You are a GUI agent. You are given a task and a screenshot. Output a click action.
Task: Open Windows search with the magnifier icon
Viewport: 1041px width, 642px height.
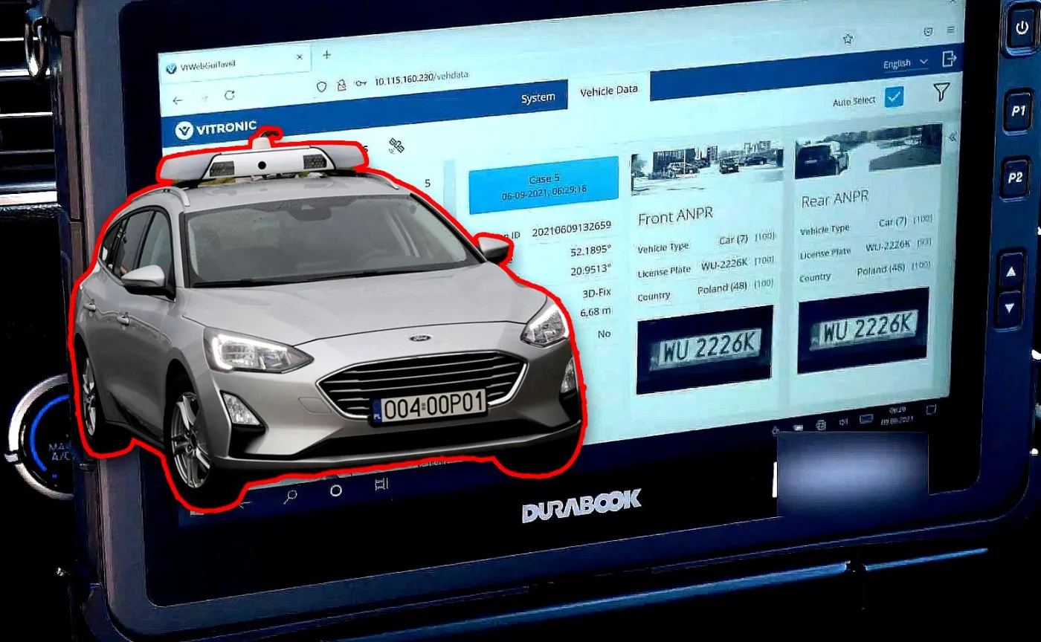(291, 496)
